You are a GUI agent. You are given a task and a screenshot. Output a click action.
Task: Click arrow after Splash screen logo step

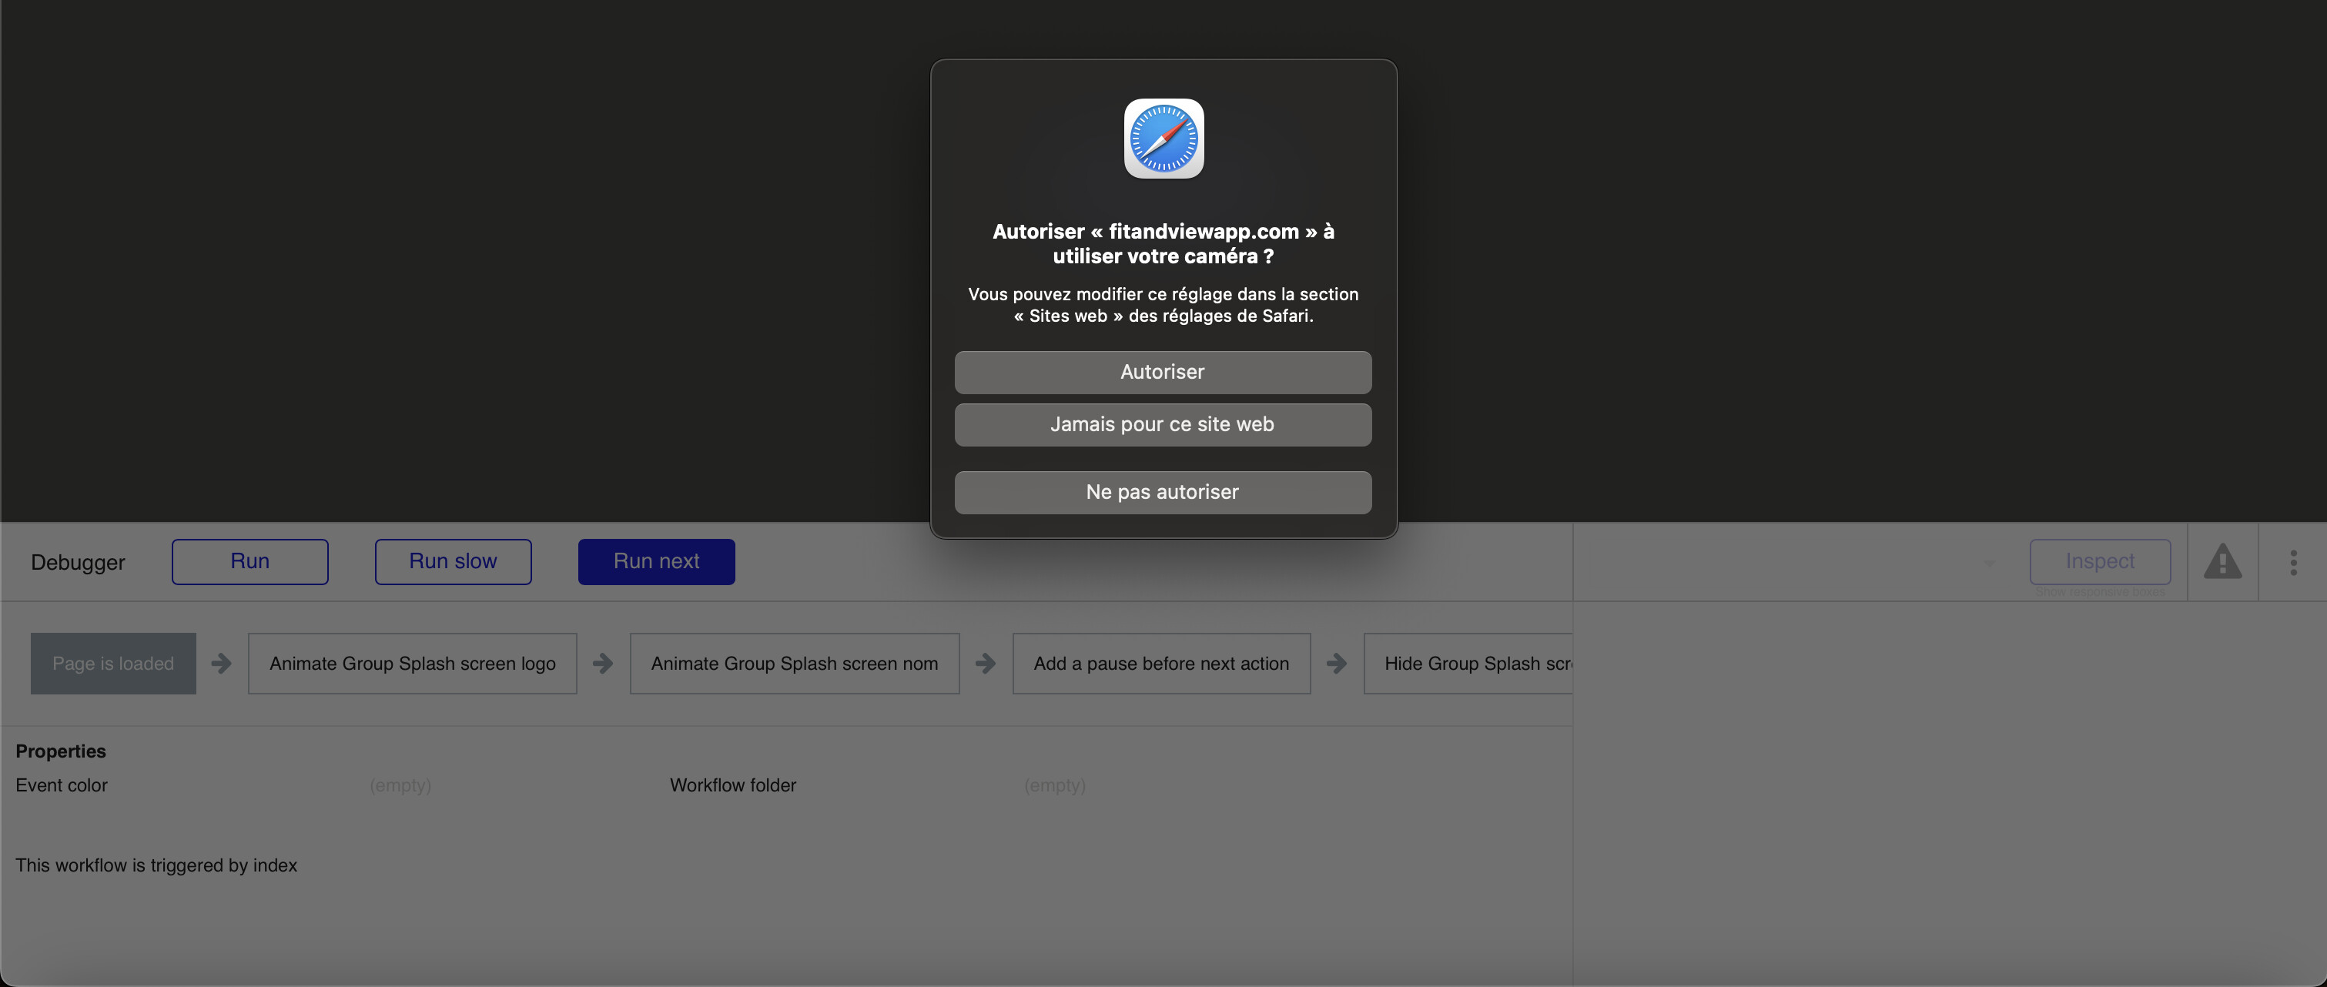pos(602,664)
